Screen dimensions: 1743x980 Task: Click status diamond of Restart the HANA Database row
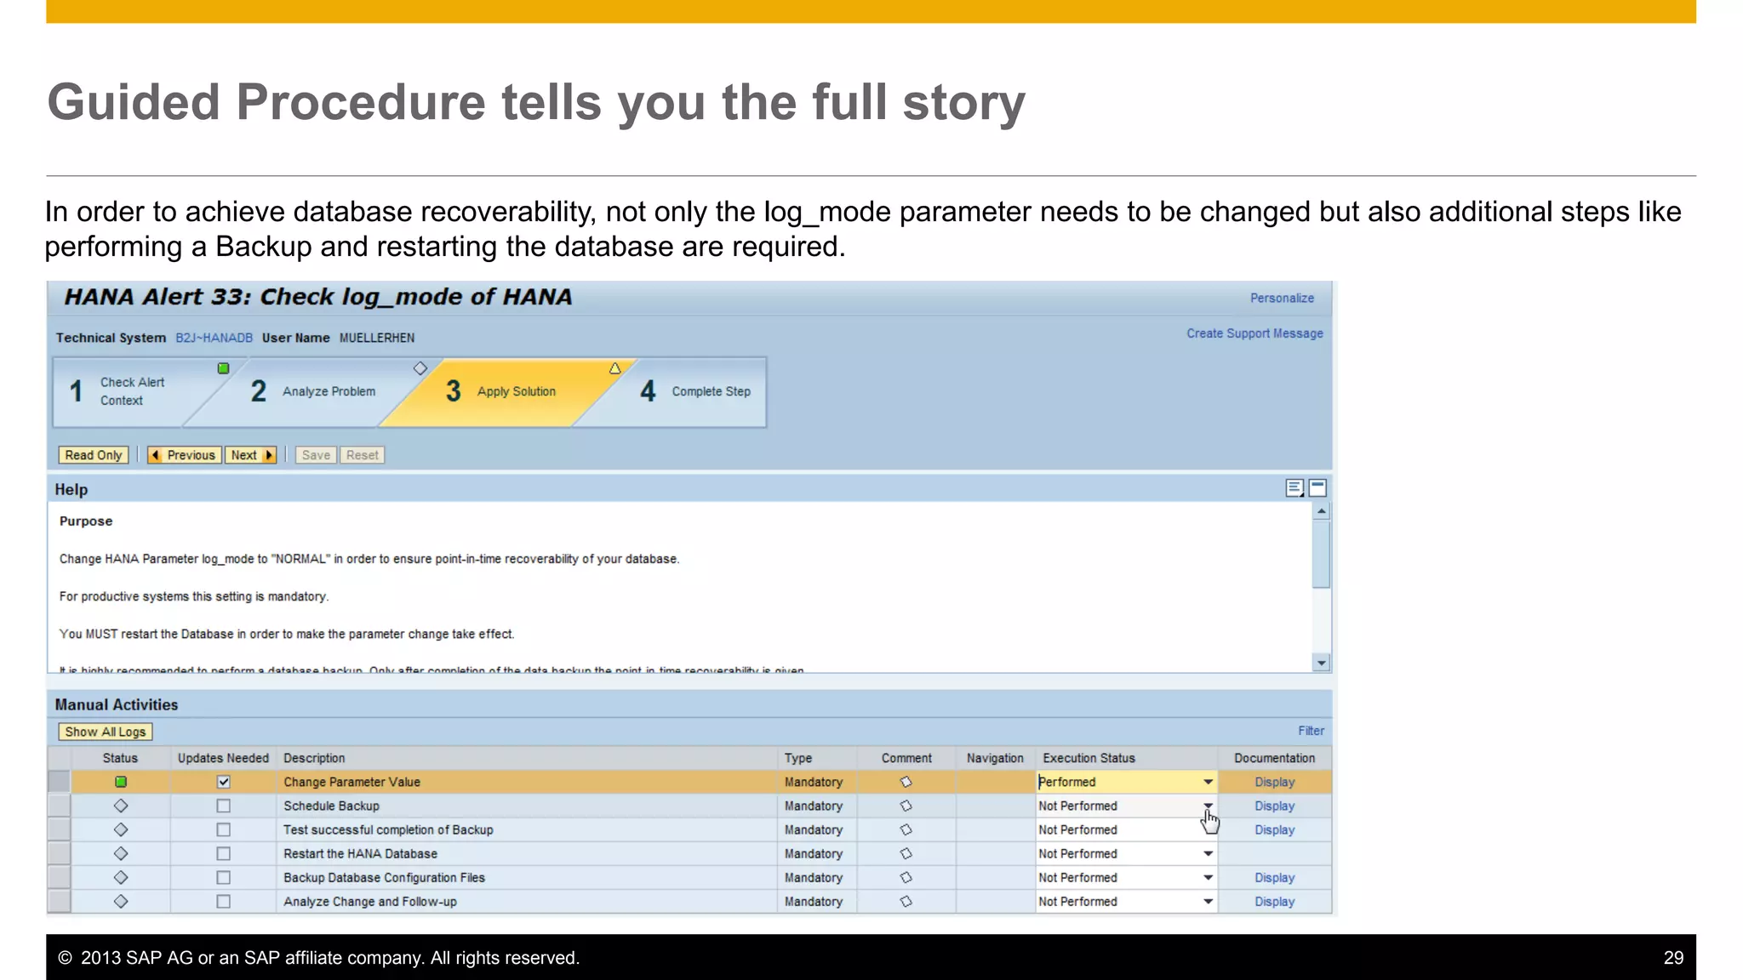pos(121,853)
